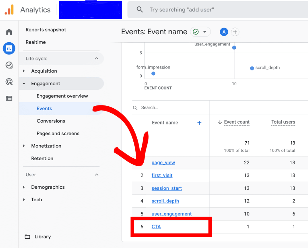Viewport: 308px width, 248px height.
Task: Click the blue 'A' All Users comparison chip
Action: coord(224,32)
